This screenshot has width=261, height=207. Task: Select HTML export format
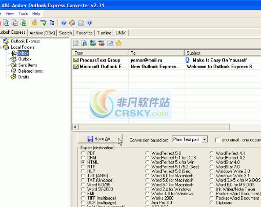click(83, 162)
